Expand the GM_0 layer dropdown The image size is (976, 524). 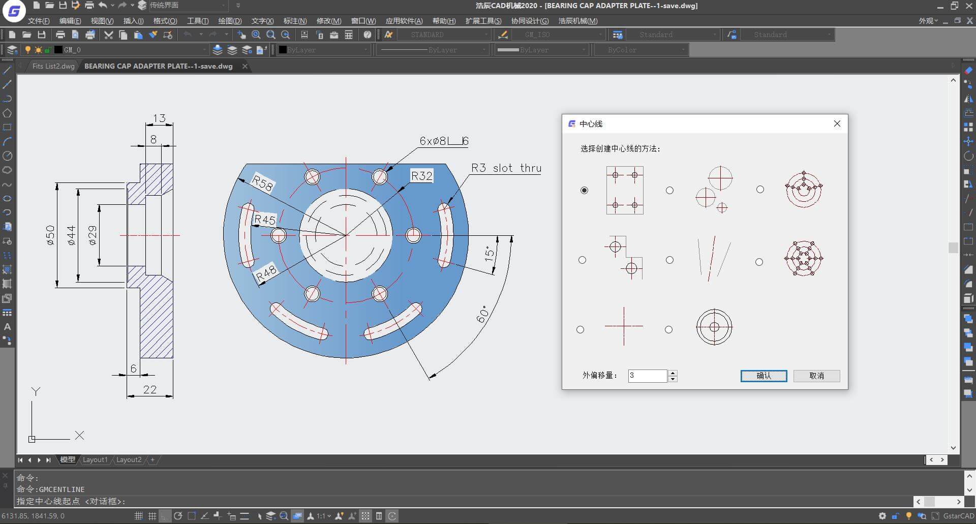pyautogui.click(x=204, y=50)
